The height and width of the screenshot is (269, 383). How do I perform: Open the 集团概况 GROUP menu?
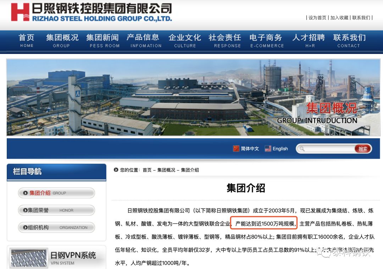click(62, 40)
